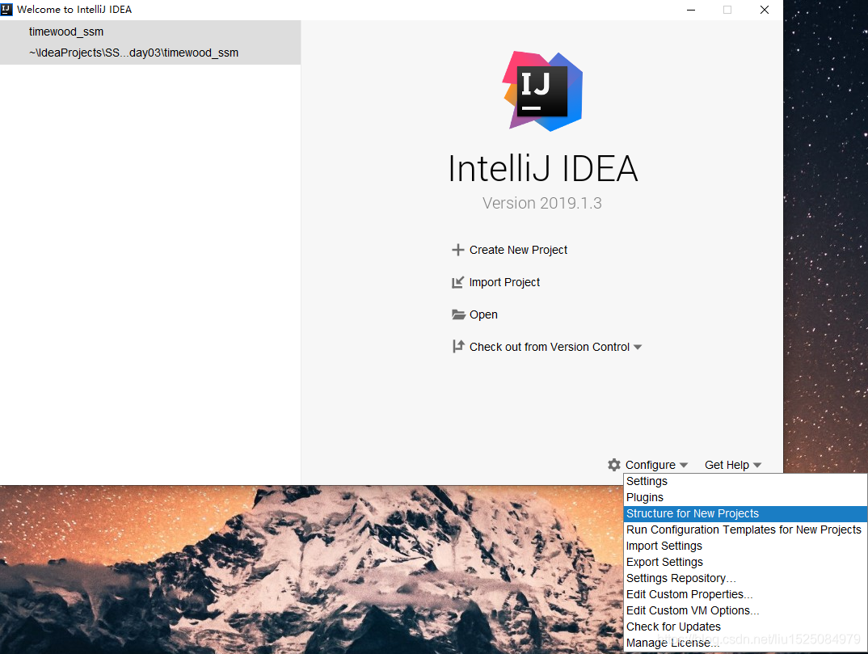Viewport: 868px width, 654px height.
Task: Click Check for Updates entry
Action: (x=746, y=627)
